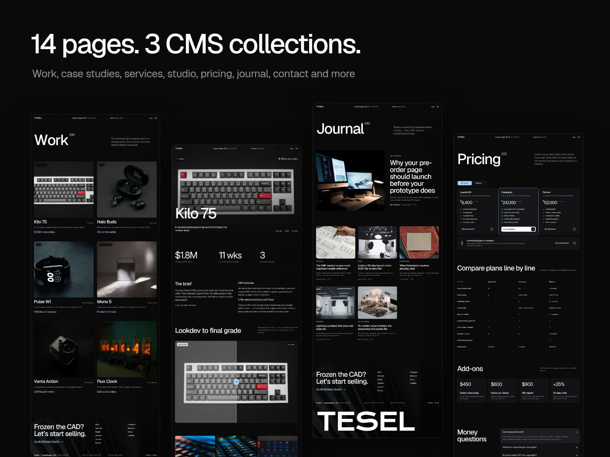Image resolution: width=610 pixels, height=457 pixels.
Task: Go back via the 'All work' link
Action: [x=180, y=159]
